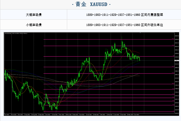Click the 黄金 XAUUSD title heading
This screenshot has height=121, width=181.
click(91, 4)
